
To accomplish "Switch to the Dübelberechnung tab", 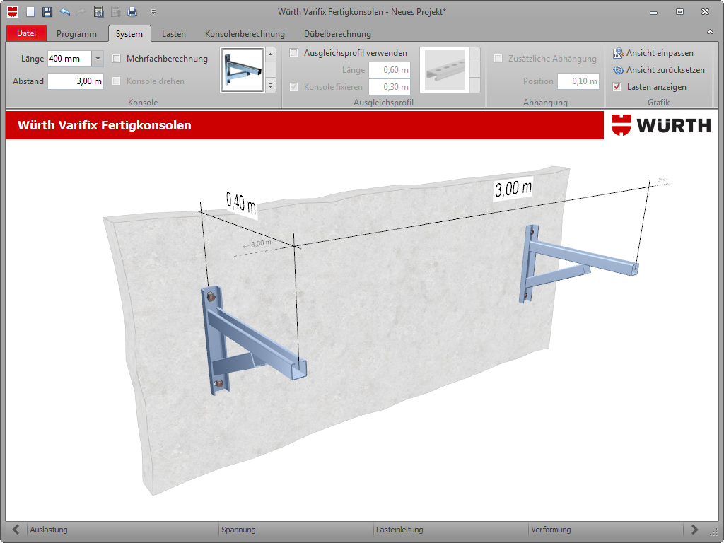I will pos(337,34).
